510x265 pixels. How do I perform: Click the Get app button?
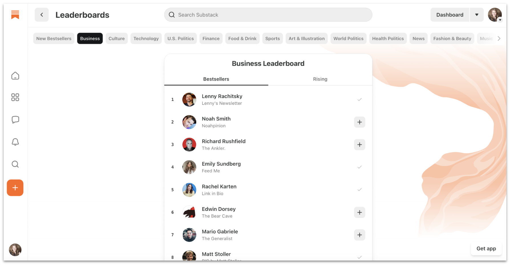pyautogui.click(x=486, y=248)
